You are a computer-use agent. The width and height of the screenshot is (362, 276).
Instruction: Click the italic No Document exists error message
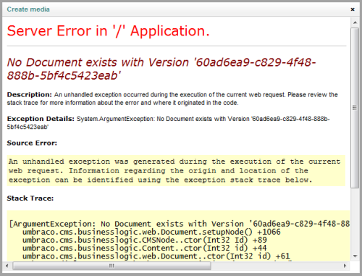pyautogui.click(x=161, y=69)
